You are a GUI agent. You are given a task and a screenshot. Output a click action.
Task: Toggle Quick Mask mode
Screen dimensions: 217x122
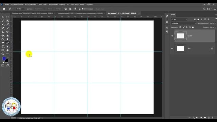click(3, 65)
